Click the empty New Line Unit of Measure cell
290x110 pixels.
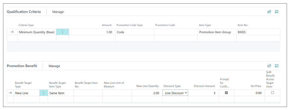tap(117, 93)
